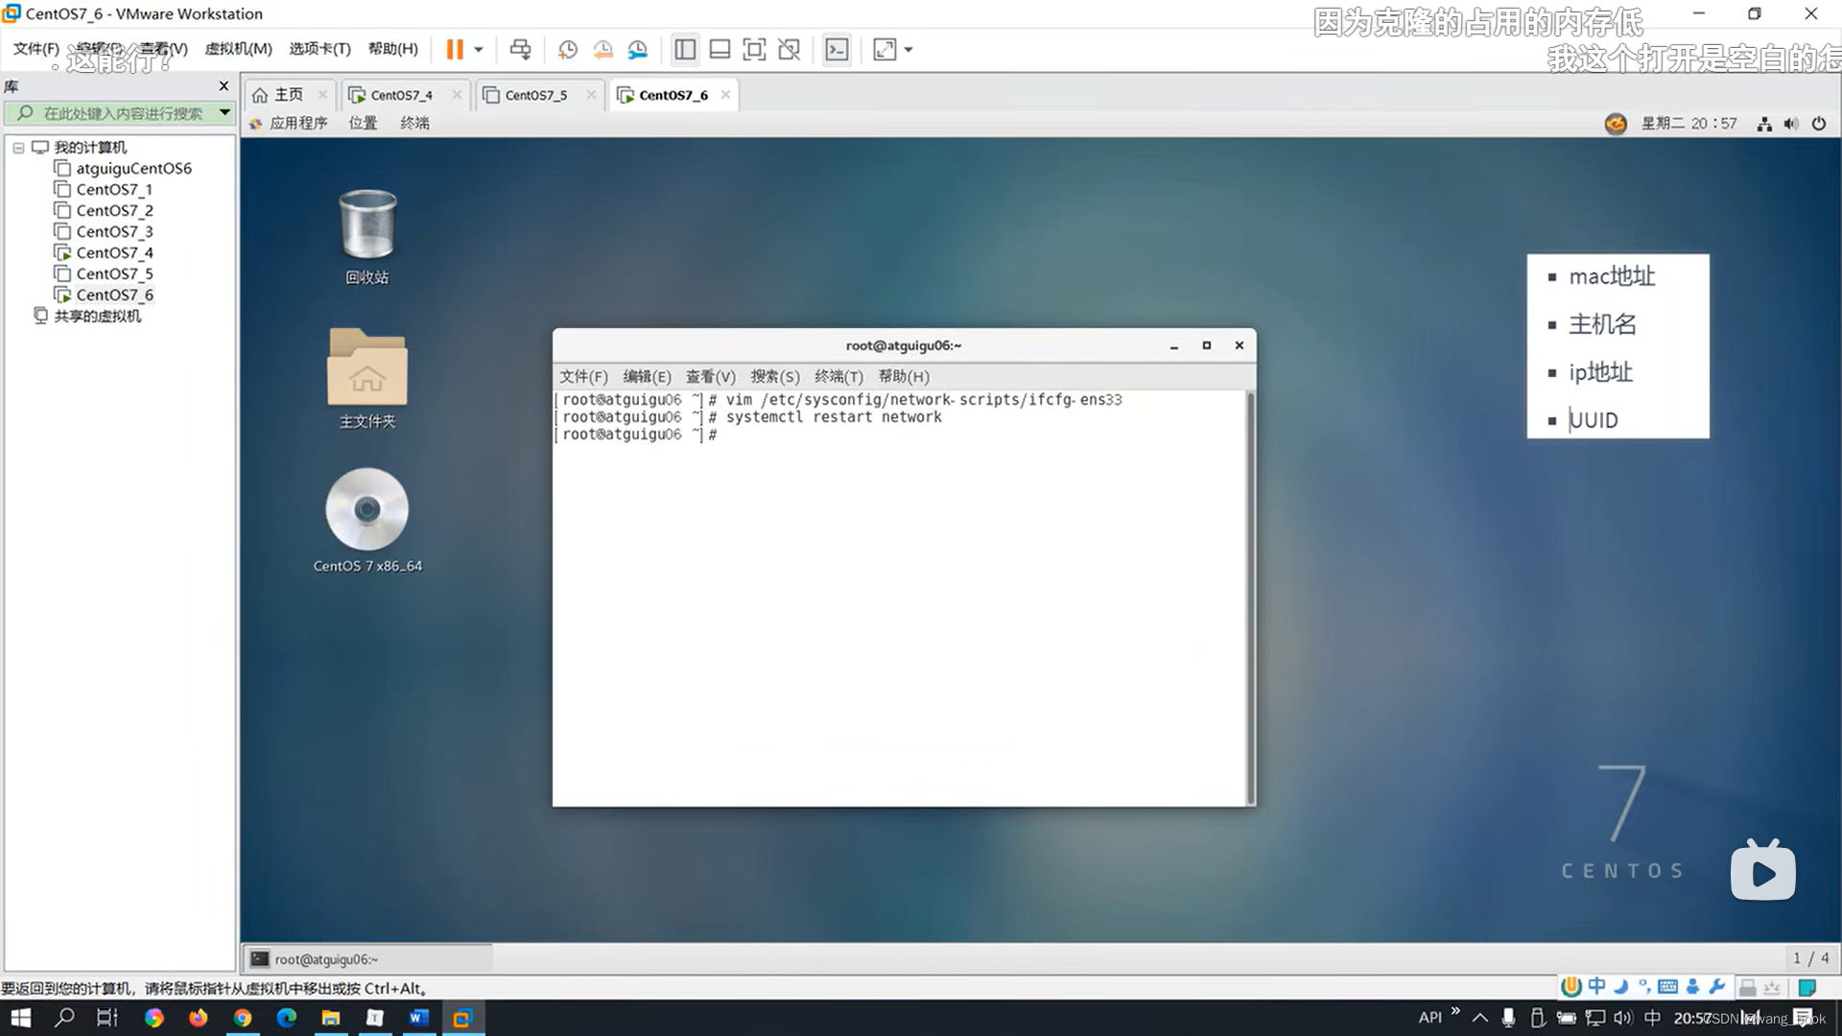The width and height of the screenshot is (1842, 1036).
Task: Open the snapshot manager icon
Action: click(638, 50)
